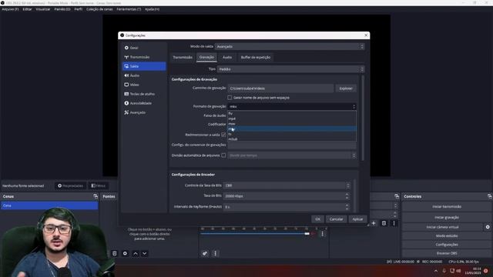Open Geral settings via its gear icon

tap(126, 48)
